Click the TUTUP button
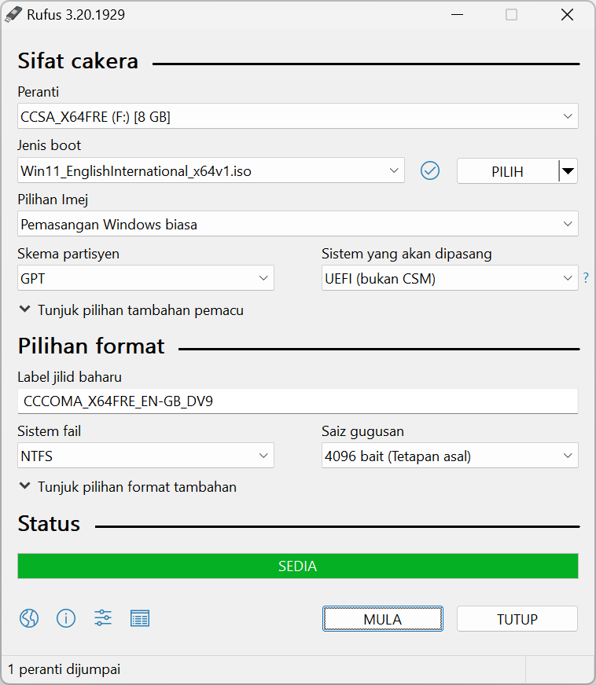The height and width of the screenshot is (685, 596). [x=517, y=618]
